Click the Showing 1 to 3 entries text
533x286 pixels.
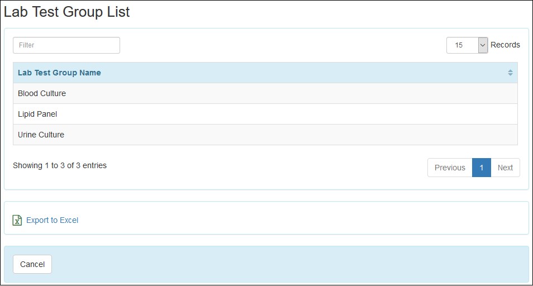click(60, 165)
